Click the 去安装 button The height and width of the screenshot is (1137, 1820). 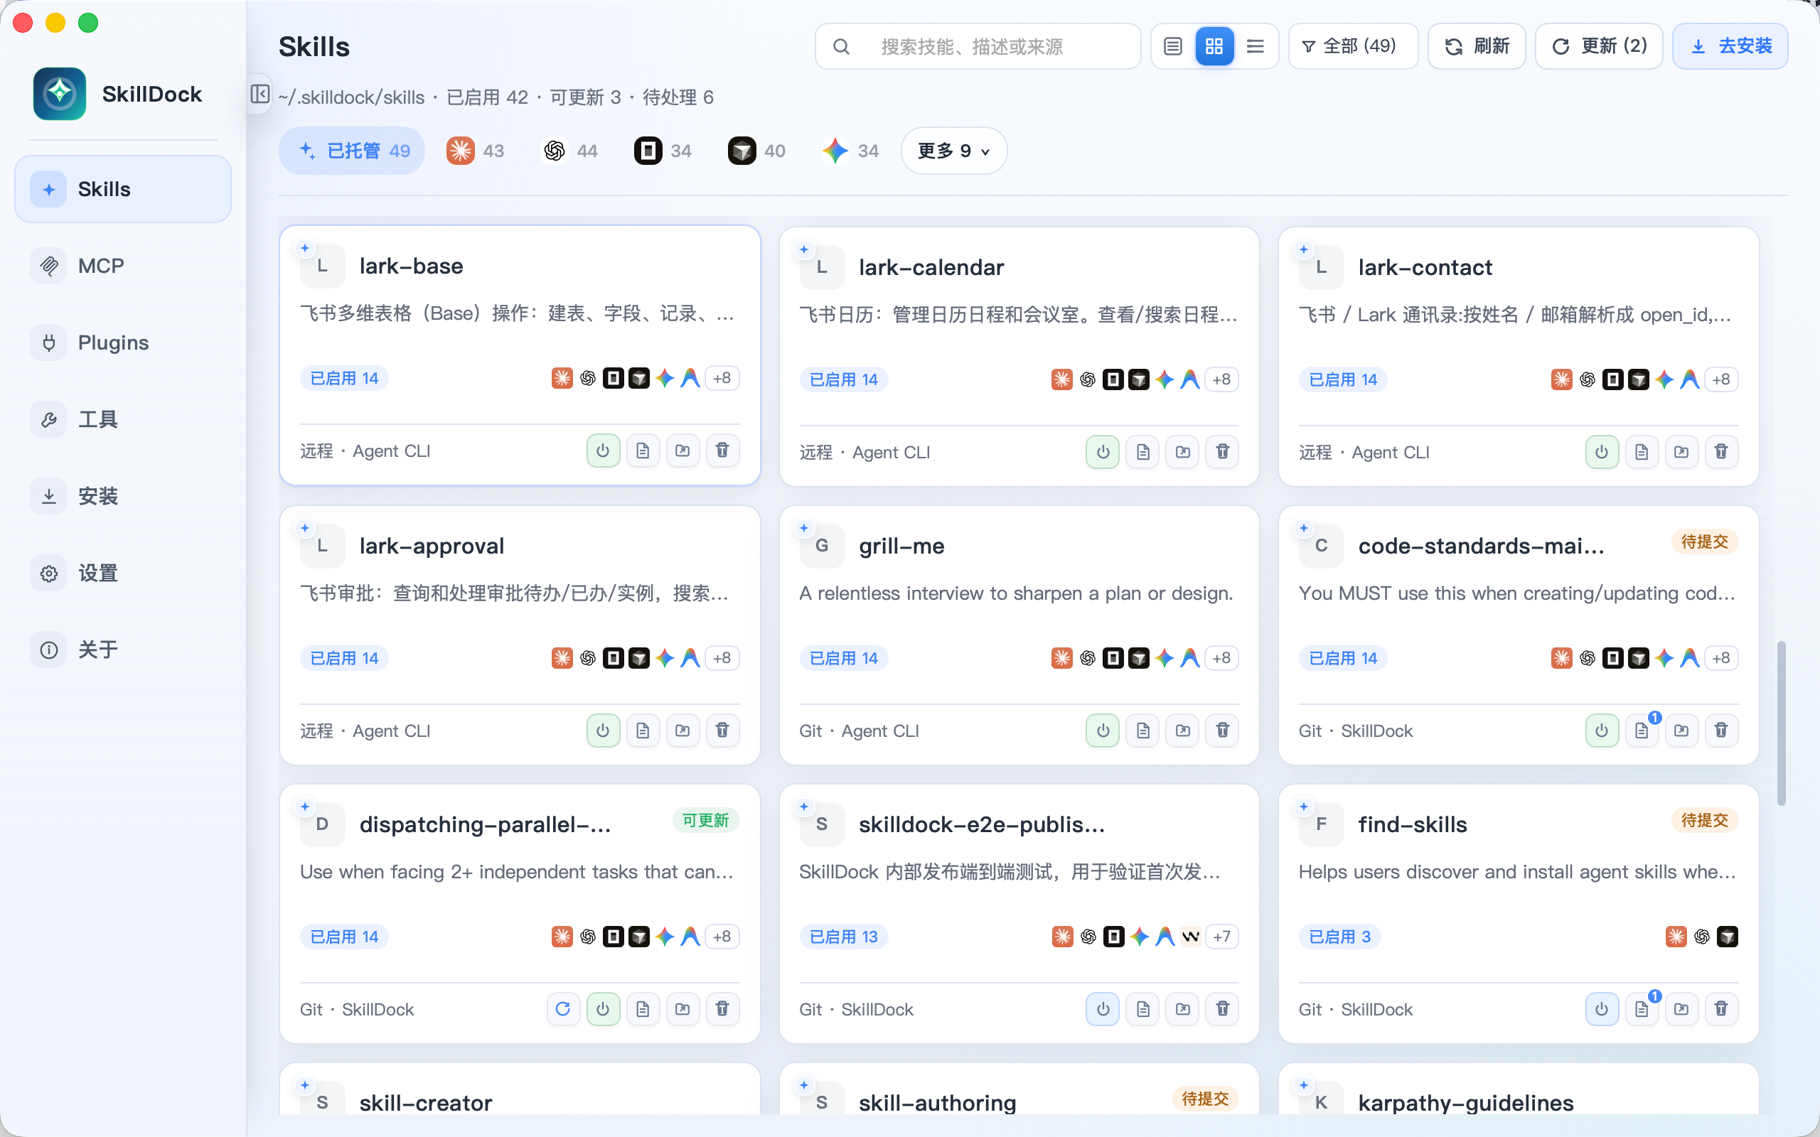point(1730,47)
